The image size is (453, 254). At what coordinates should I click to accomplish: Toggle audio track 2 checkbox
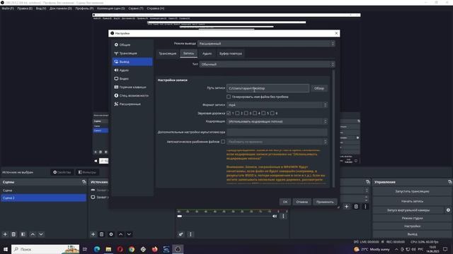click(238, 113)
